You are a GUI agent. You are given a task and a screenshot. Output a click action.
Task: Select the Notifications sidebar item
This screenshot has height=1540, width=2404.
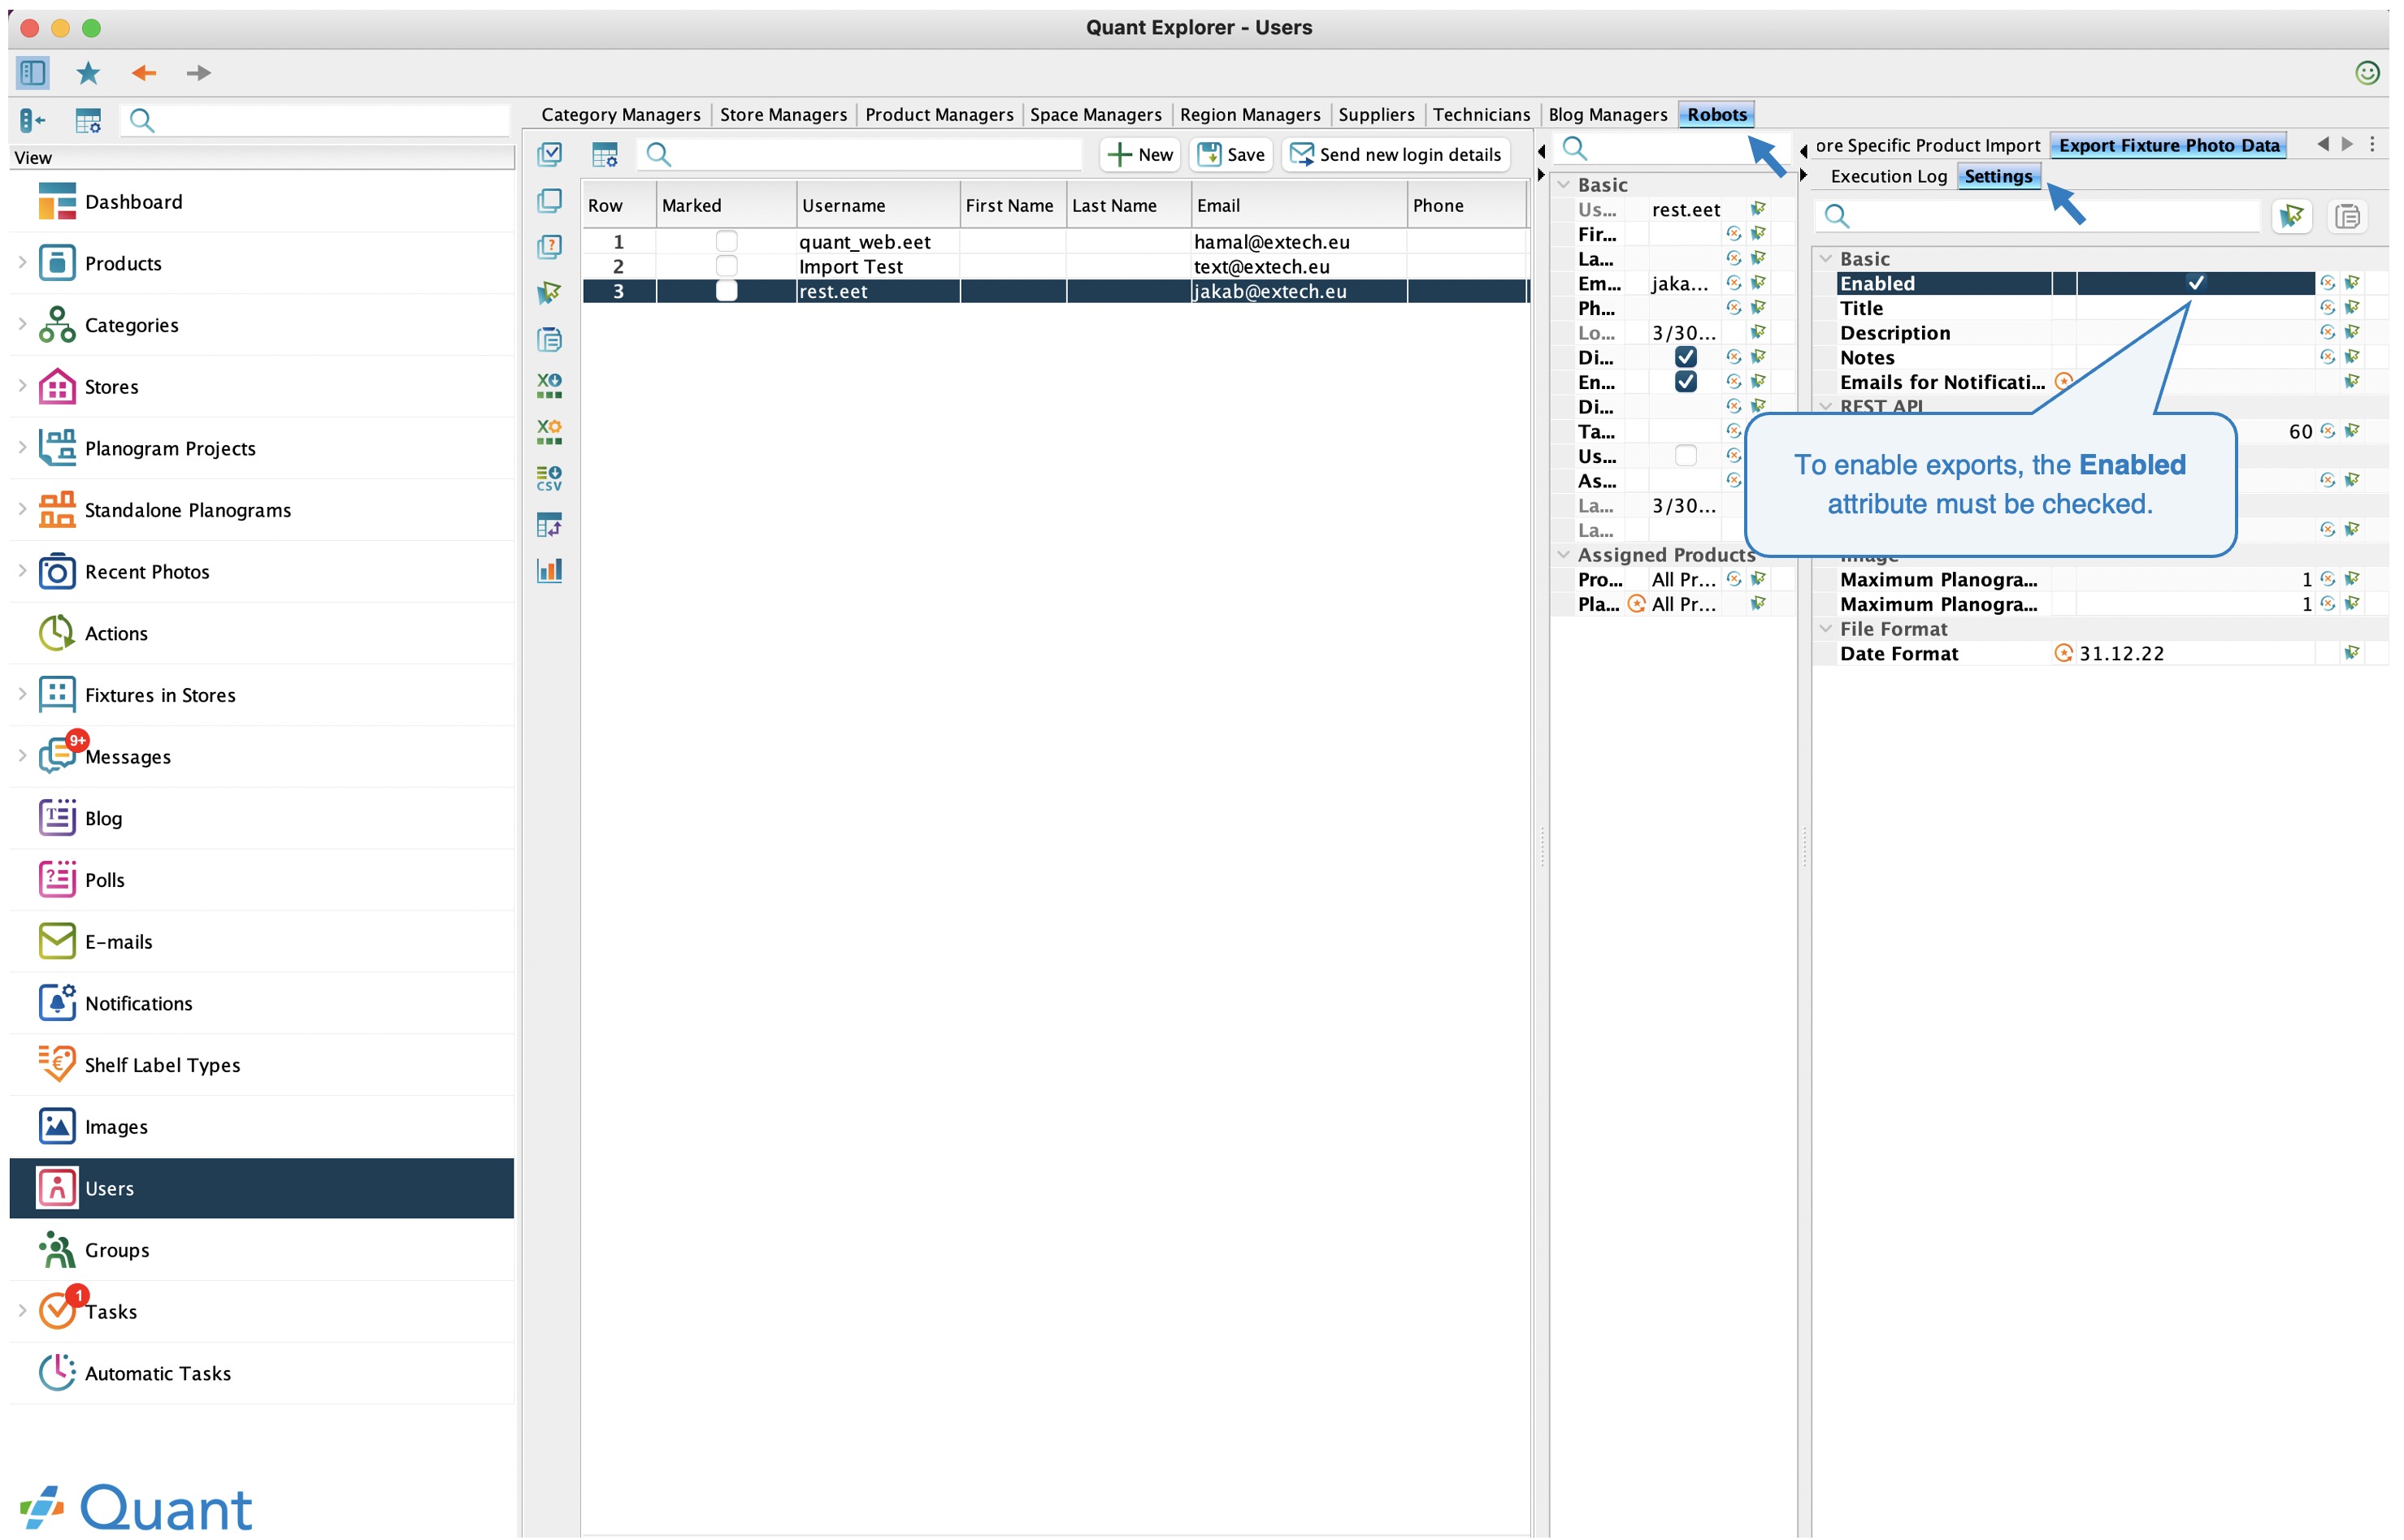point(138,1004)
